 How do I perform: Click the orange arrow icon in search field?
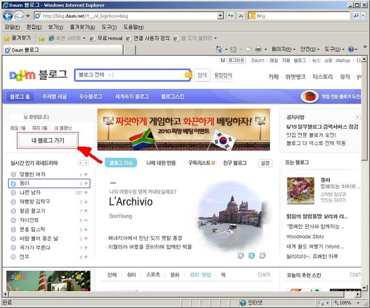tap(188, 75)
